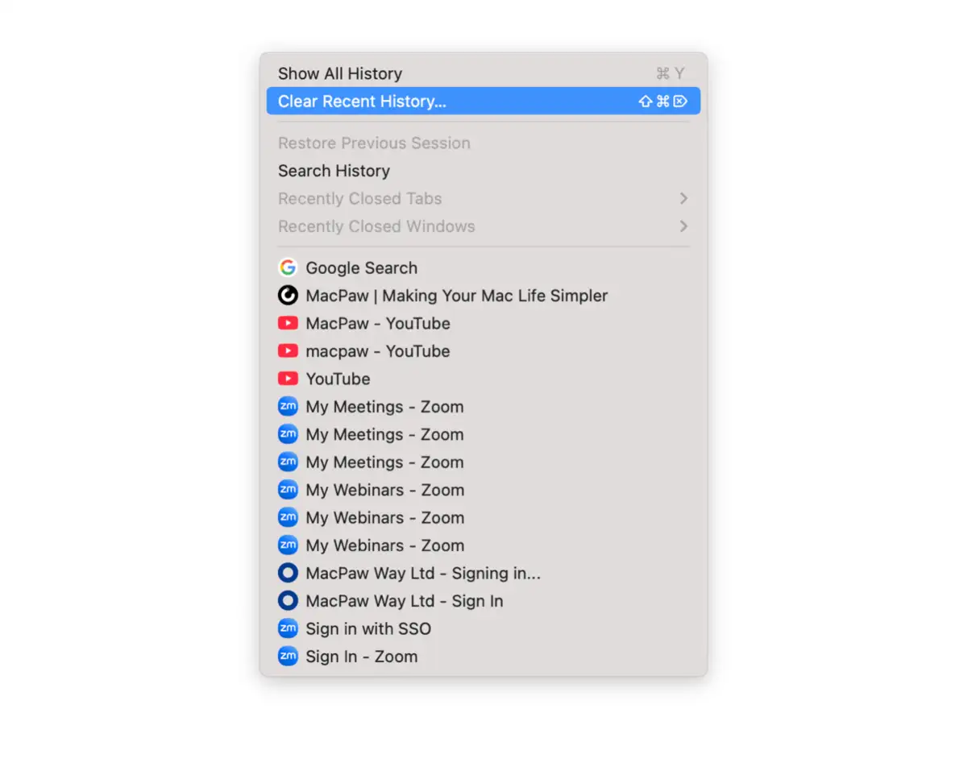Select Clear Recent History…

pyautogui.click(x=362, y=102)
